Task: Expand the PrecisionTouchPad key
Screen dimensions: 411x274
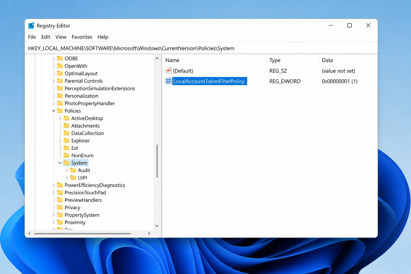Action: pyautogui.click(x=54, y=193)
